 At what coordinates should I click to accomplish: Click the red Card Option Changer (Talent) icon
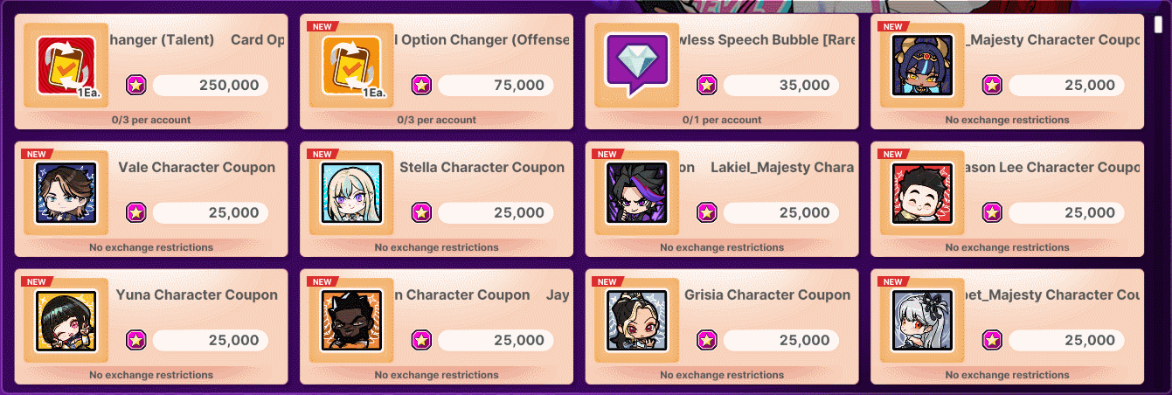point(66,66)
